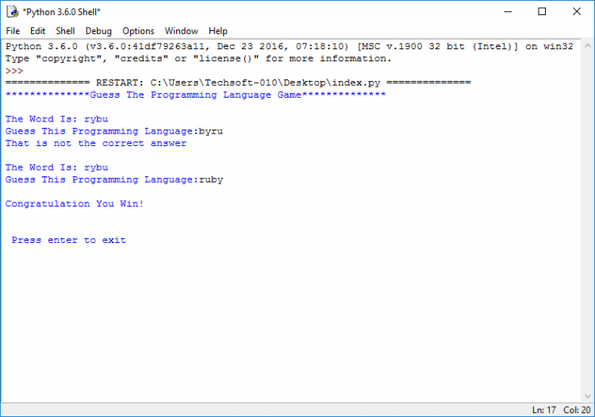The height and width of the screenshot is (417, 595).
Task: Click the Python IDLE icon in title bar
Action: [x=13, y=12]
